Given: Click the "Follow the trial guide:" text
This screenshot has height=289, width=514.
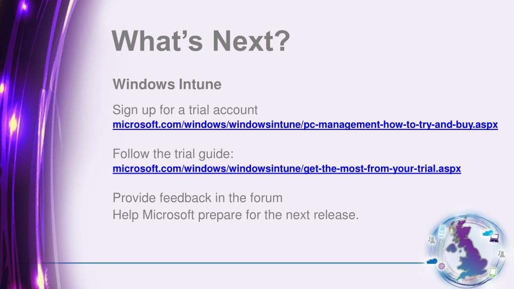Looking at the screenshot, I should [x=173, y=154].
